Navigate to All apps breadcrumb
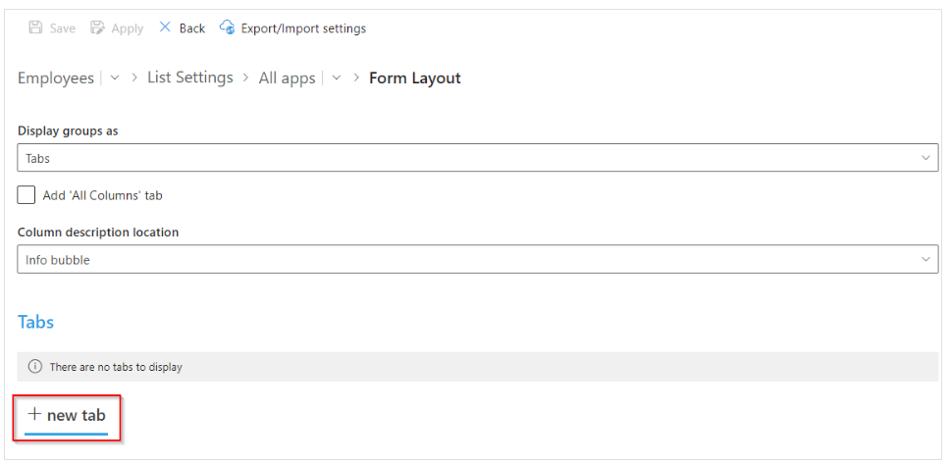Image resolution: width=948 pixels, height=467 pixels. 288,78
